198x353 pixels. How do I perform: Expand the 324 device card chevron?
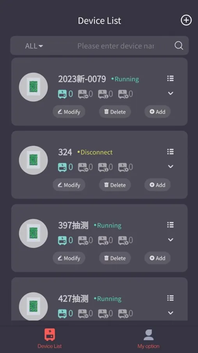point(171,166)
